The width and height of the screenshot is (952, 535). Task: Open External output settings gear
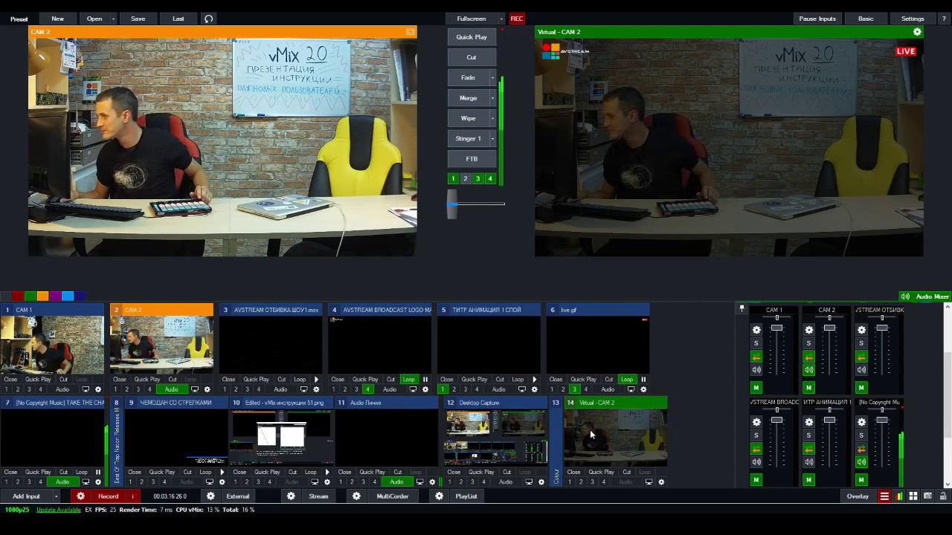click(x=211, y=496)
